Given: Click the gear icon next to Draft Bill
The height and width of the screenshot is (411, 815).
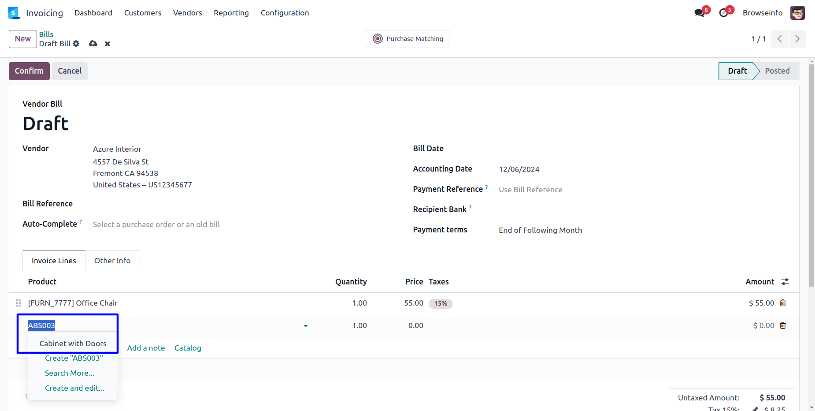Looking at the screenshot, I should pos(76,44).
